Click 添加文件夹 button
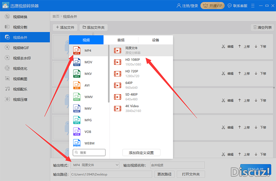Screen dimensions: 276x181 93,28
